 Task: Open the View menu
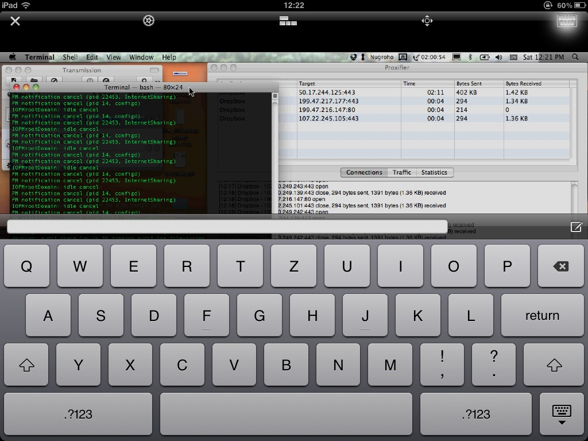point(114,57)
